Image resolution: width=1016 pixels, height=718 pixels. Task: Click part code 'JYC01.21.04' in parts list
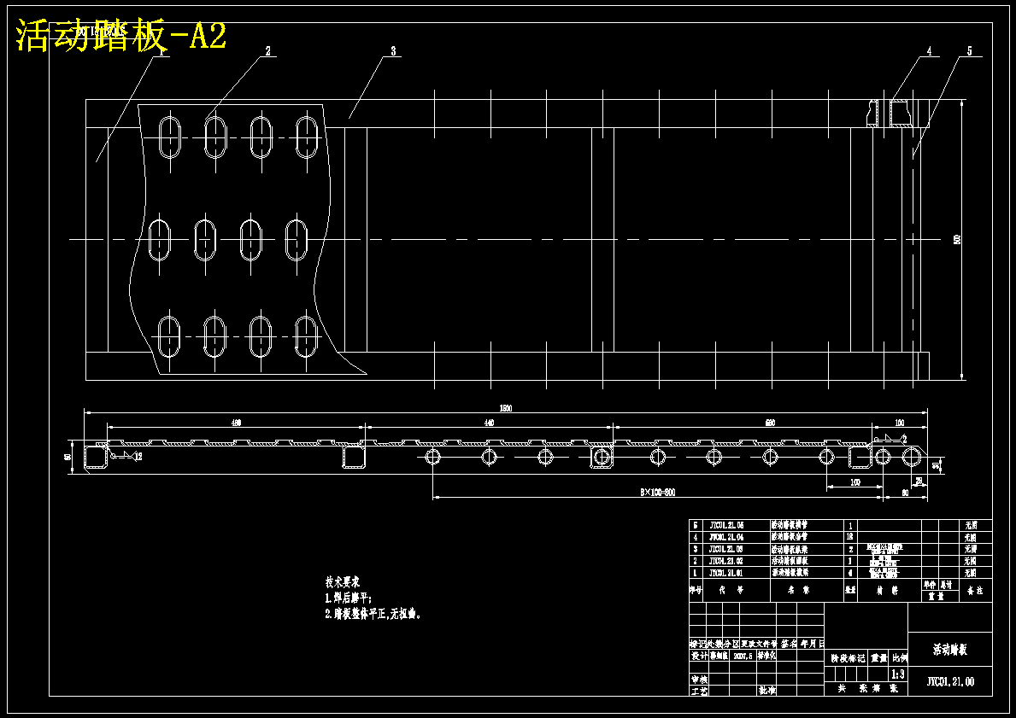click(726, 537)
